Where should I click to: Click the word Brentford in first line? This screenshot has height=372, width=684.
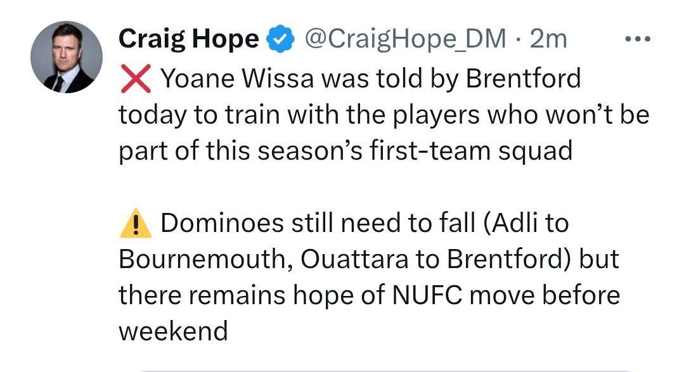tap(524, 79)
